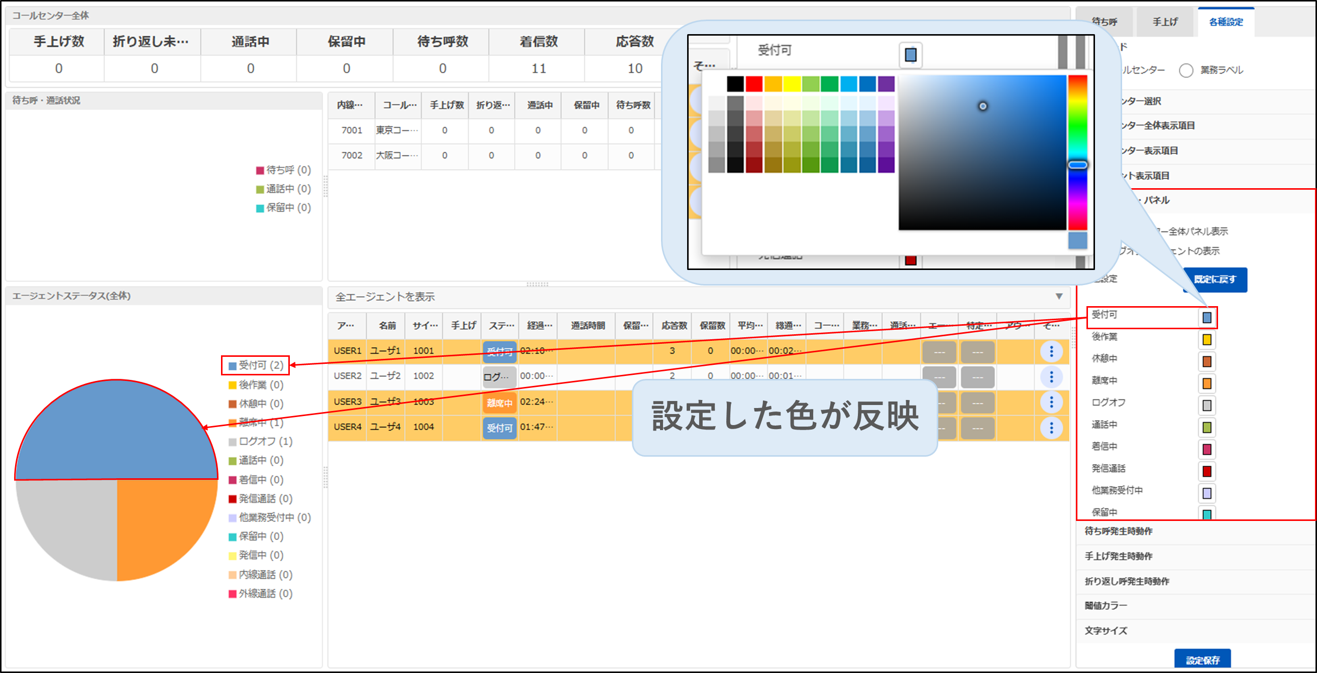Expand 全エージェントを表示 dropdown

click(x=1059, y=297)
